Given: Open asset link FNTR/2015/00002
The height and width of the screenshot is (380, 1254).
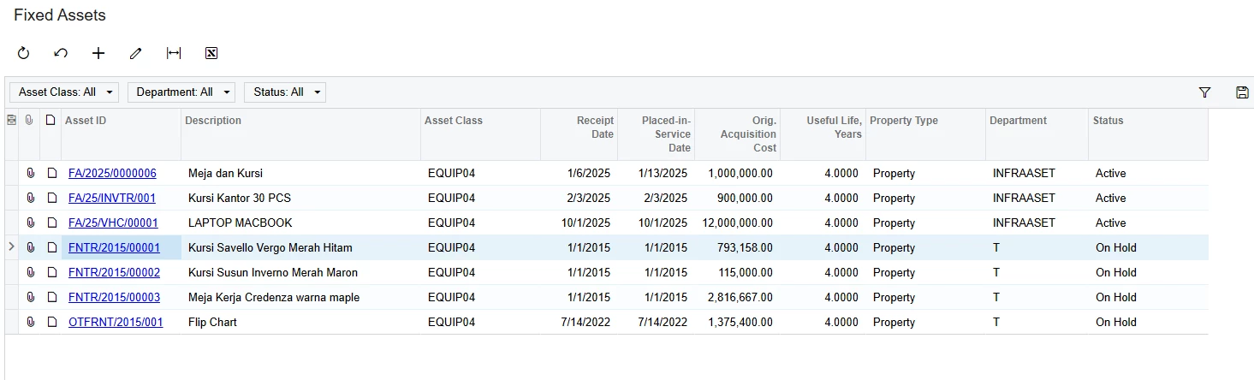Looking at the screenshot, I should [x=114, y=273].
